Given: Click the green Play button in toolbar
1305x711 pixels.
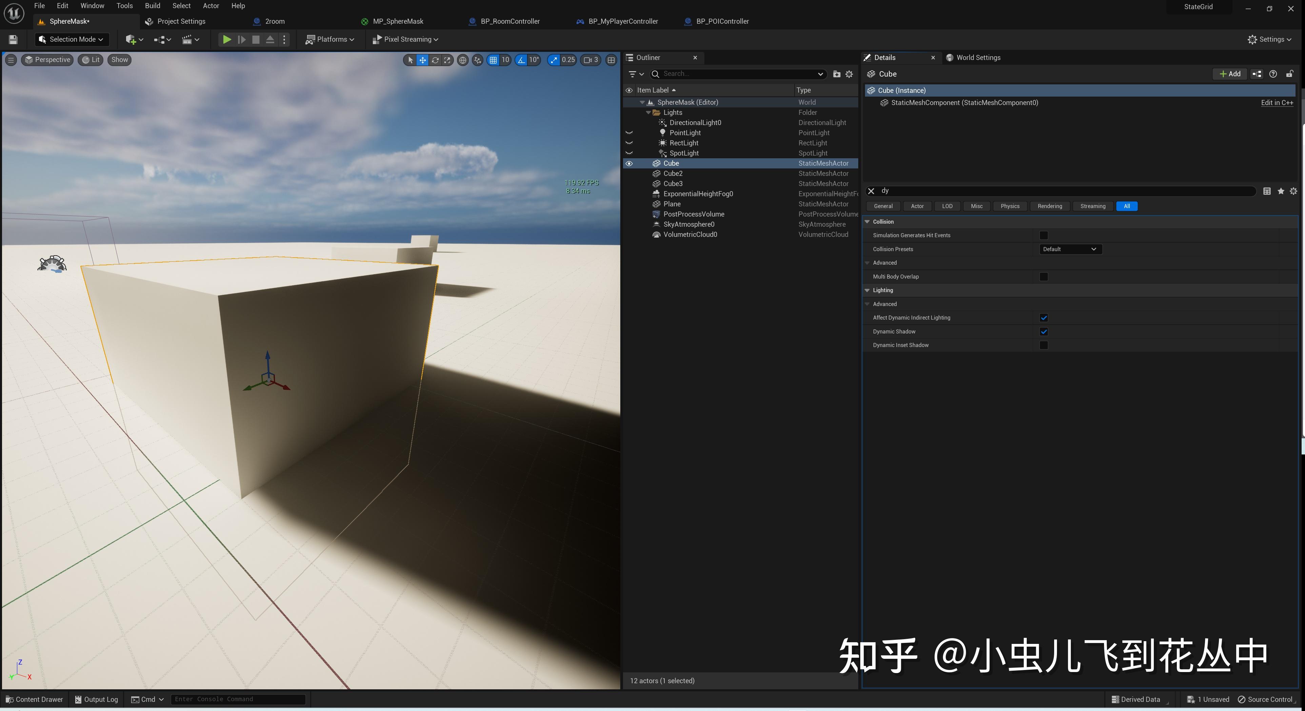Looking at the screenshot, I should click(x=227, y=40).
